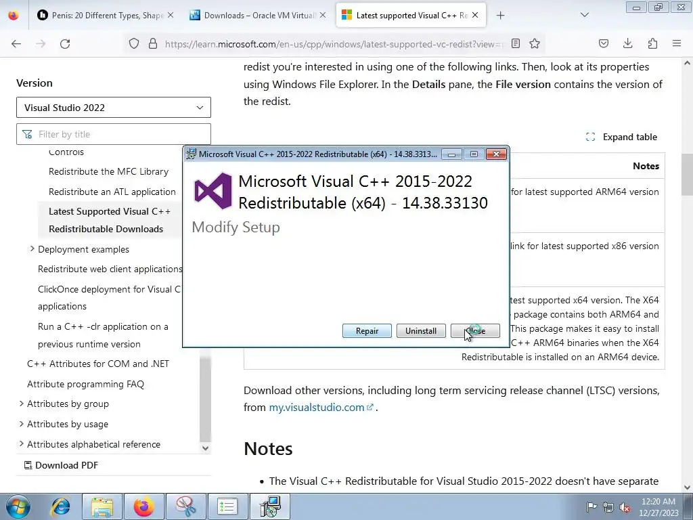
Task: Open Redistribute web client applications item
Action: click(110, 269)
